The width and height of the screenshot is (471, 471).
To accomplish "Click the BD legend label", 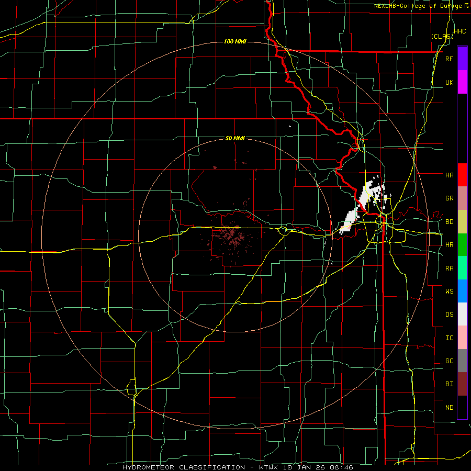I will click(449, 222).
